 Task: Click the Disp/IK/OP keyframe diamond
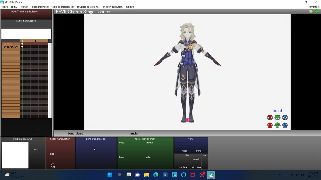(x=22, y=47)
